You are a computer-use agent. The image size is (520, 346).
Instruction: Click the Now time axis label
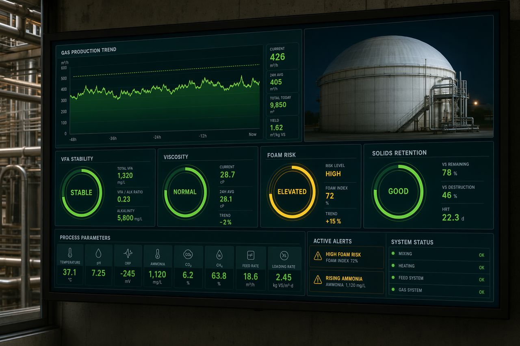[x=253, y=134]
